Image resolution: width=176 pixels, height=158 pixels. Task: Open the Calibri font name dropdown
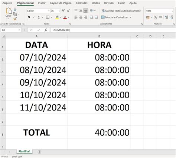point(49,11)
